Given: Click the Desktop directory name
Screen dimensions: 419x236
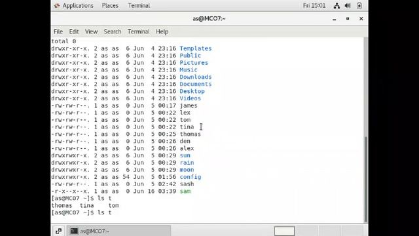Looking at the screenshot, I should click(x=192, y=91).
